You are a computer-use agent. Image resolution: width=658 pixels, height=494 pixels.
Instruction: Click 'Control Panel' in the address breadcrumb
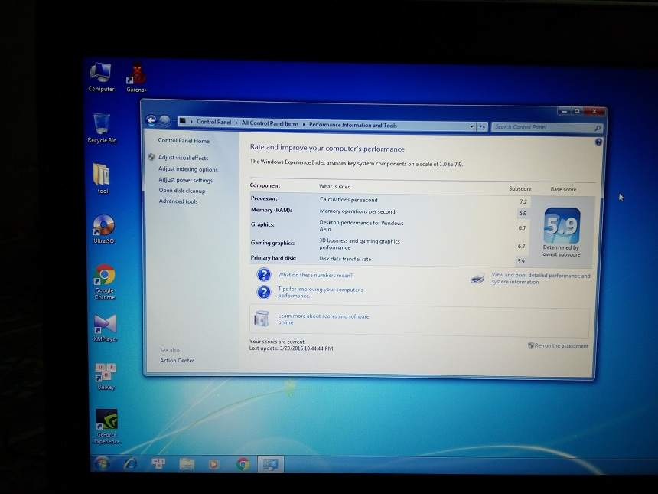(214, 122)
